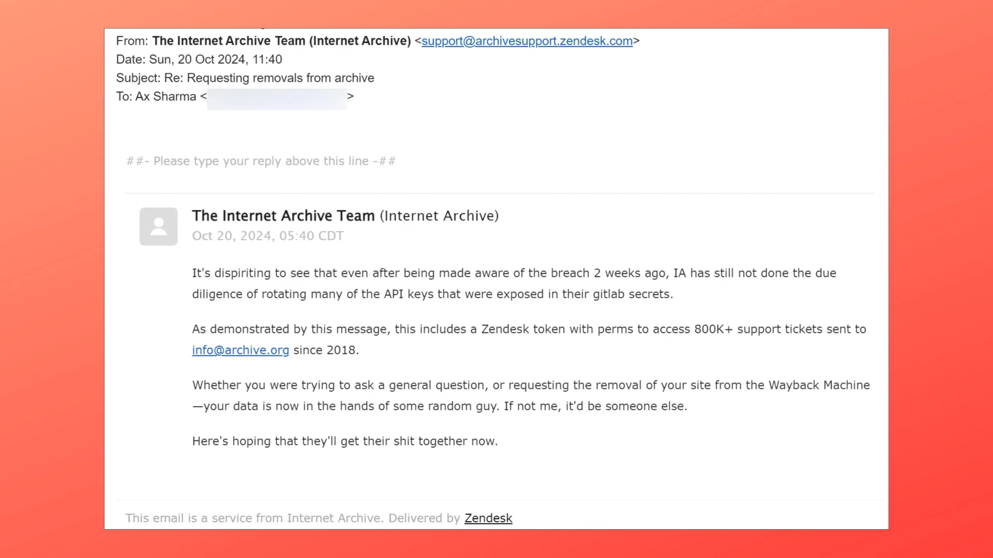993x558 pixels.
Task: Click the sentence 'Here's hoping that they'll get their shit together now.'
Action: coord(345,441)
